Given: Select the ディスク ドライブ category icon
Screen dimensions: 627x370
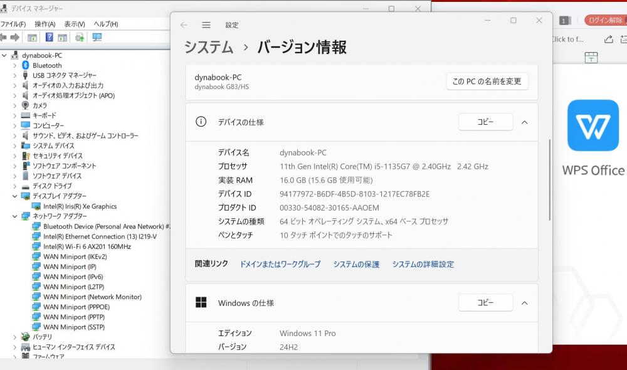Looking at the screenshot, I should [25, 186].
